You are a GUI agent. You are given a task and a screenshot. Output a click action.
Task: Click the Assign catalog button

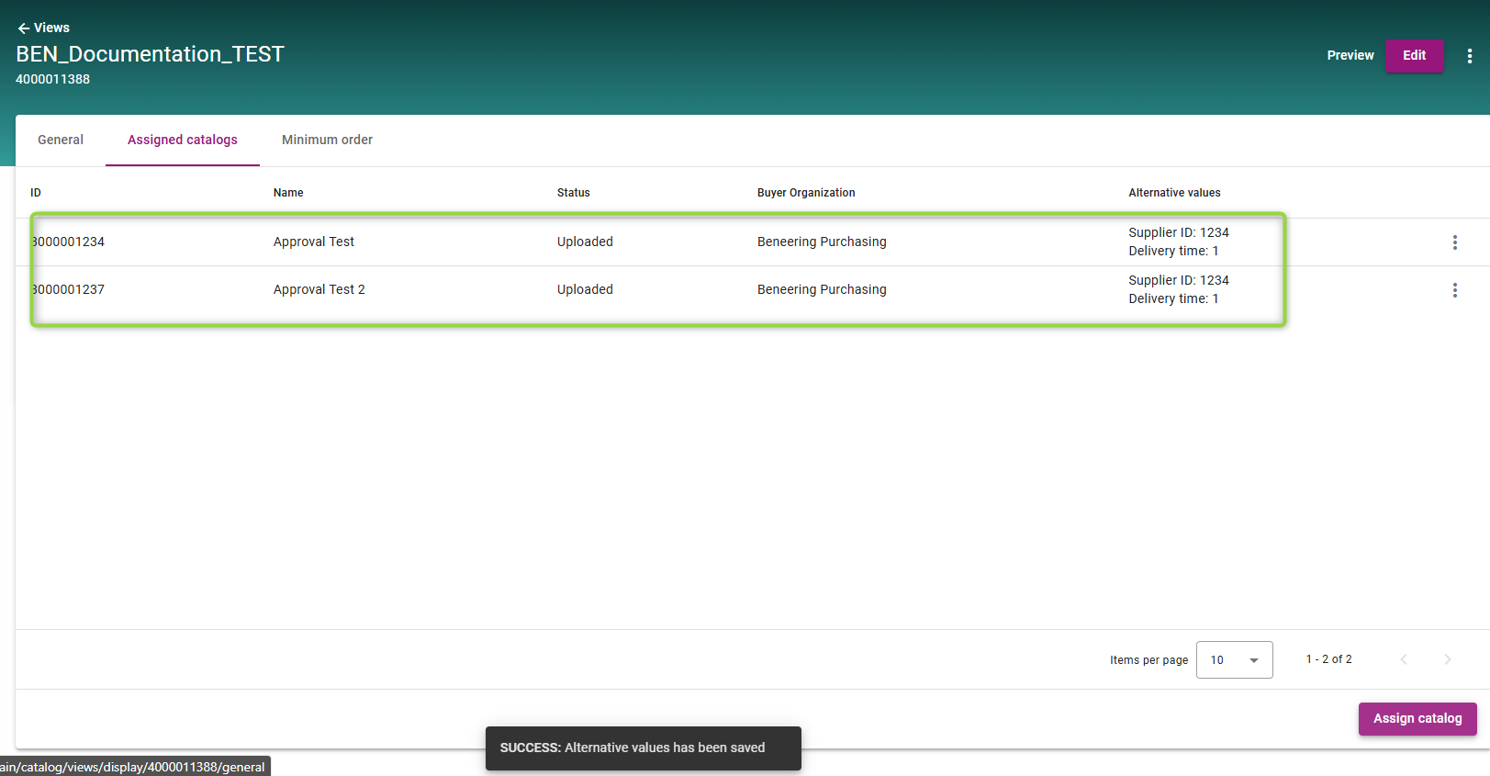1417,718
